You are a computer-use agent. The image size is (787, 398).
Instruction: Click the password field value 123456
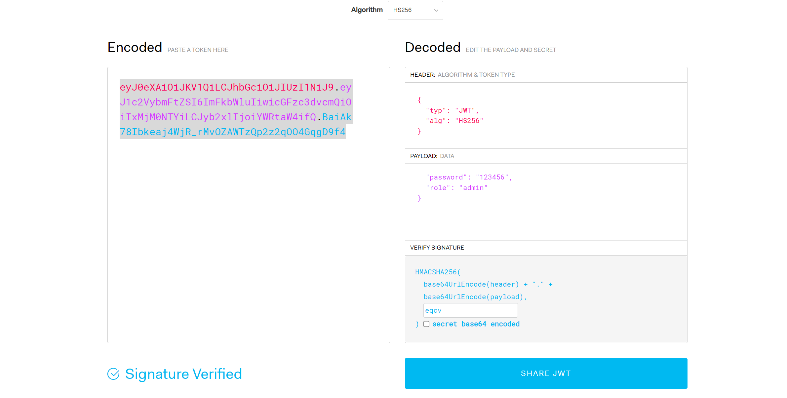point(492,177)
